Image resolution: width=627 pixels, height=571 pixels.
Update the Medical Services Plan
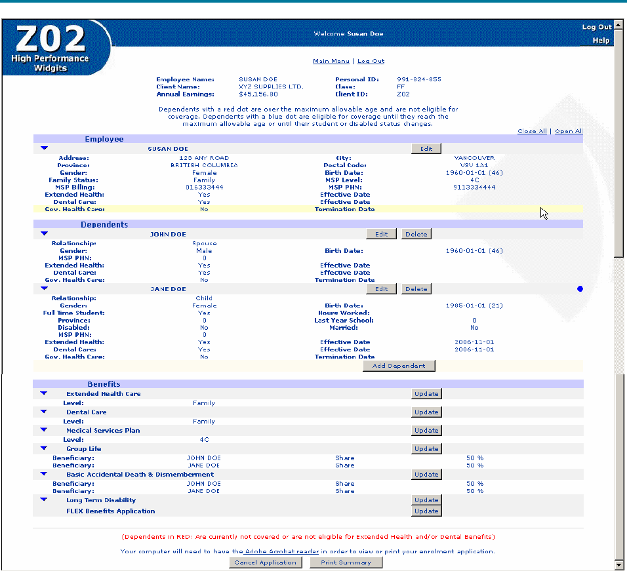point(426,430)
